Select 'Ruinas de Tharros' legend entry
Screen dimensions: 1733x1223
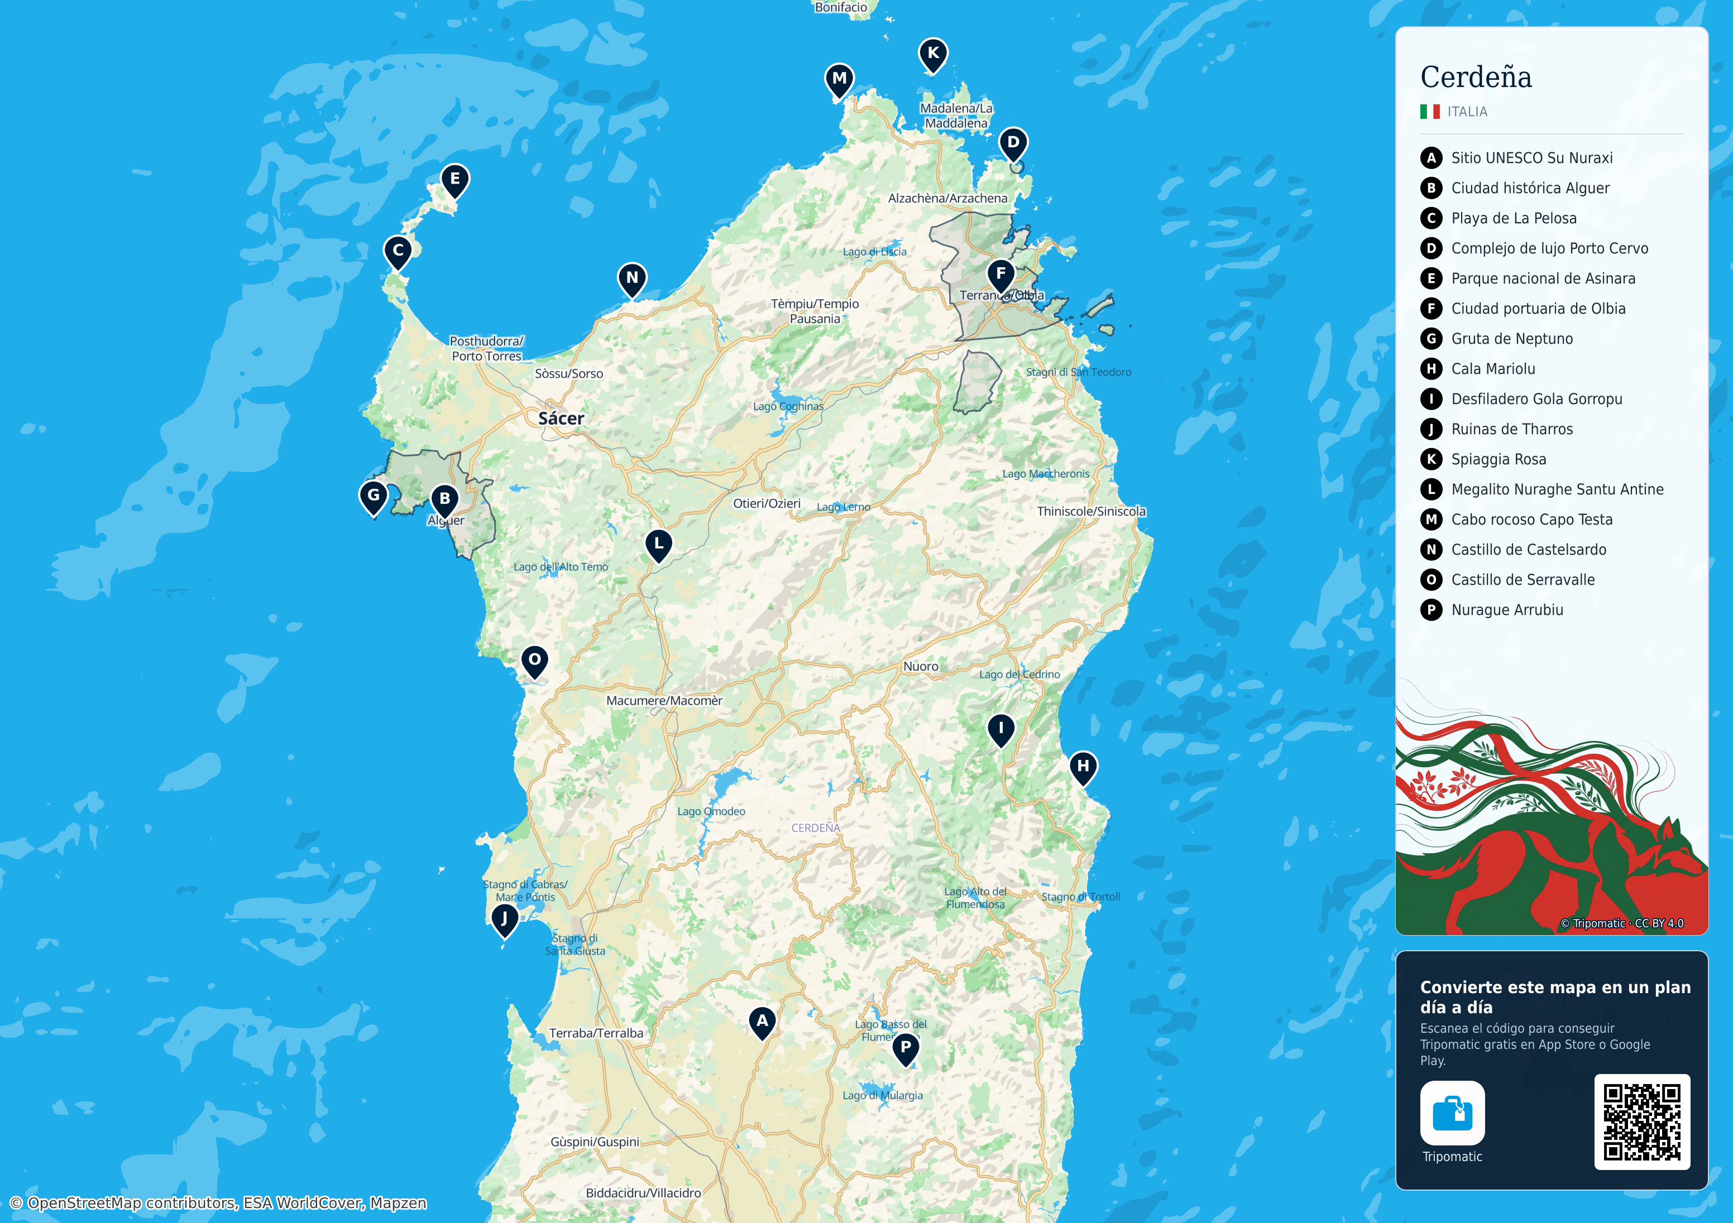click(1512, 429)
